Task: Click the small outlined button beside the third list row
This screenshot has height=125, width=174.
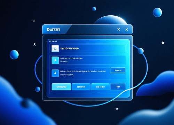Action: tap(118, 70)
